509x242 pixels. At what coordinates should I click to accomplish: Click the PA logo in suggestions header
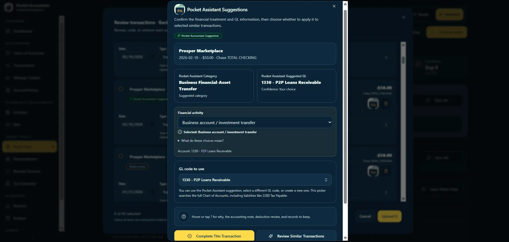point(179,9)
